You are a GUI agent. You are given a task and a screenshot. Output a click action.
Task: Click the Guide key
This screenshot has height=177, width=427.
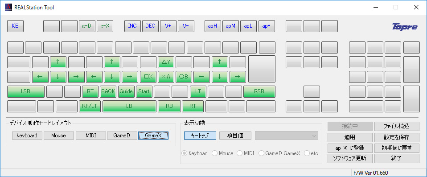point(126,91)
